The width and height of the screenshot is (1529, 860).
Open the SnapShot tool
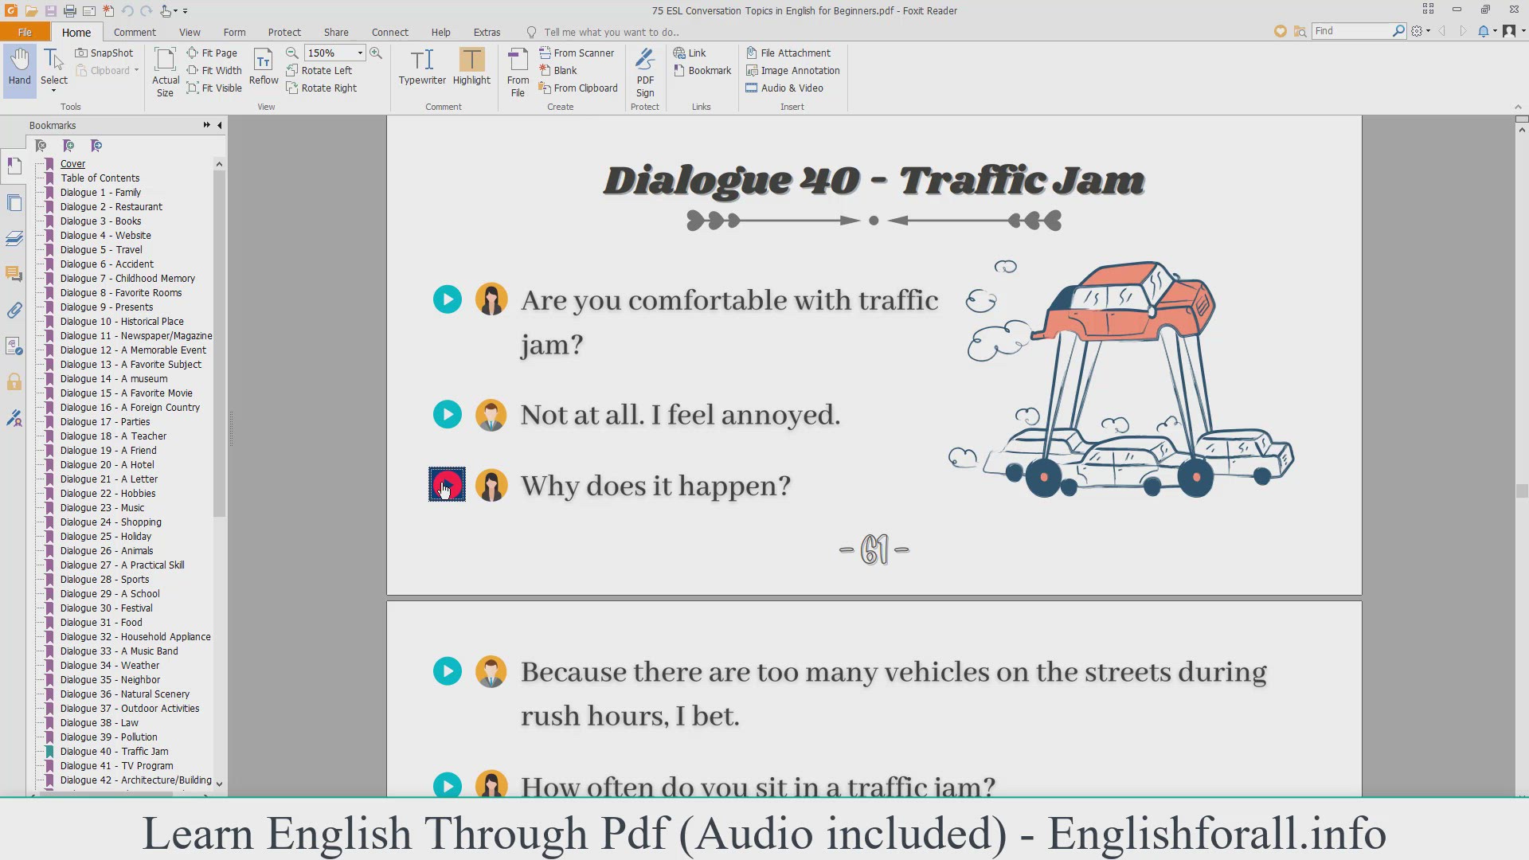tap(104, 53)
